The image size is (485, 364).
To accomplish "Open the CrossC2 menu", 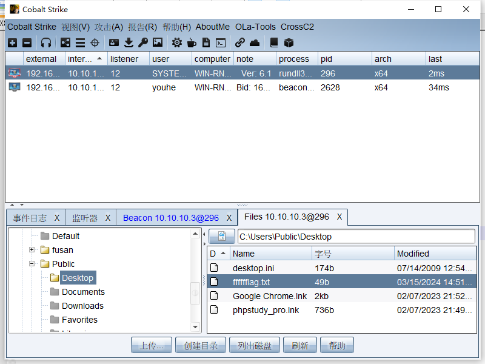I will [x=297, y=27].
